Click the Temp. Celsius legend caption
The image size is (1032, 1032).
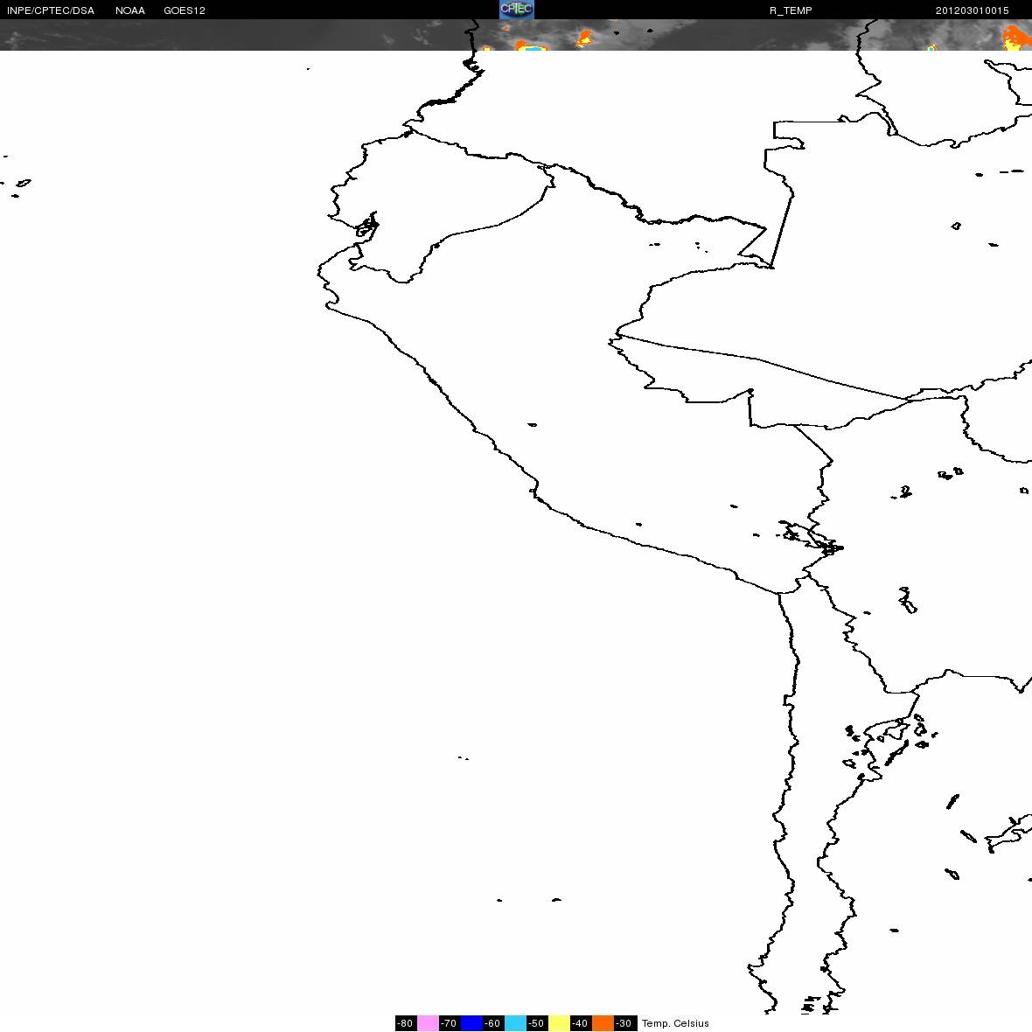click(x=675, y=1022)
